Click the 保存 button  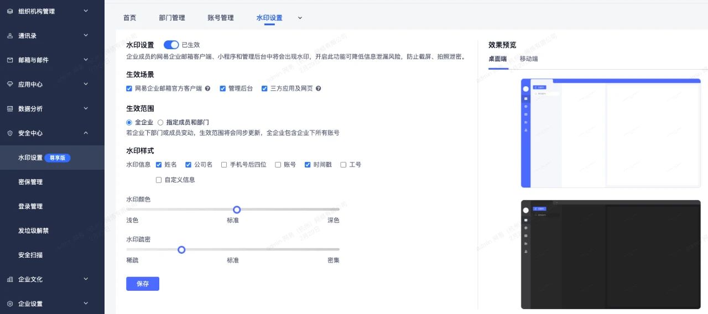click(x=143, y=284)
